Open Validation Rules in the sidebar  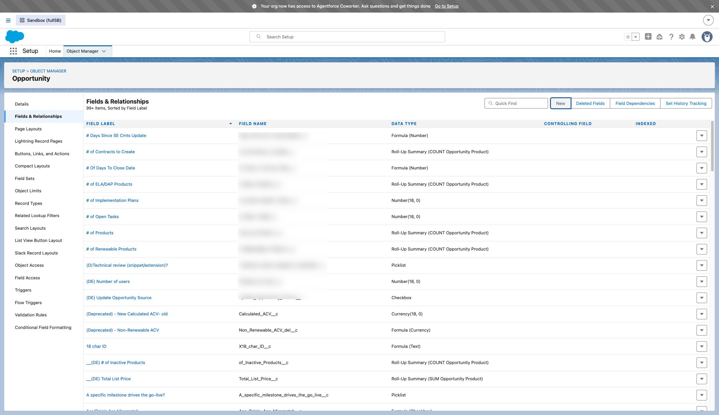click(x=31, y=315)
